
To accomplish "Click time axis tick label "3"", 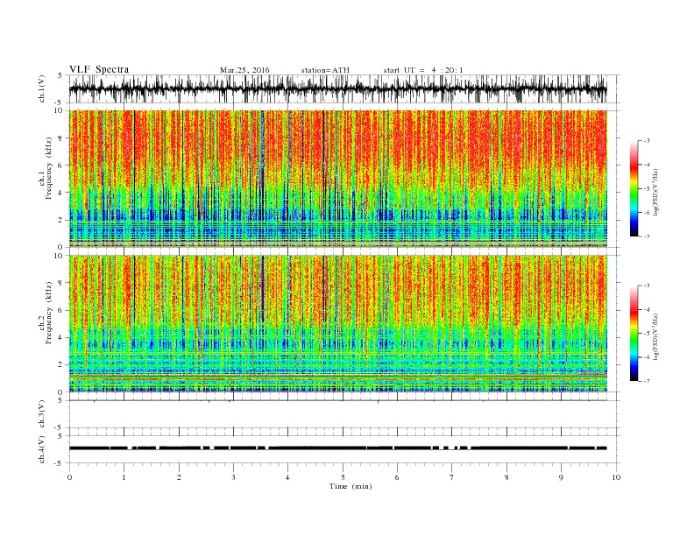I will pos(233,477).
